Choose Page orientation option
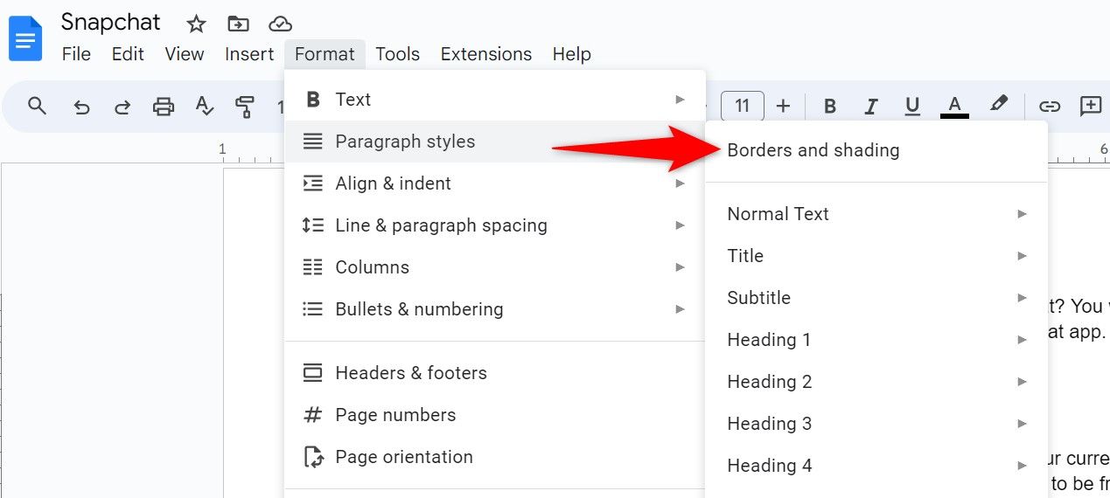Image resolution: width=1110 pixels, height=498 pixels. click(x=495, y=457)
